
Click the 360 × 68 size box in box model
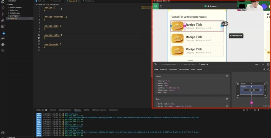point(251,90)
